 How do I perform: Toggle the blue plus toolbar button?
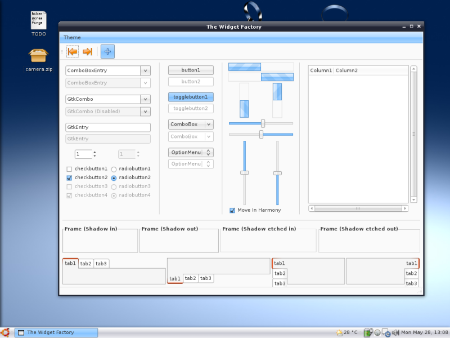[x=107, y=52]
